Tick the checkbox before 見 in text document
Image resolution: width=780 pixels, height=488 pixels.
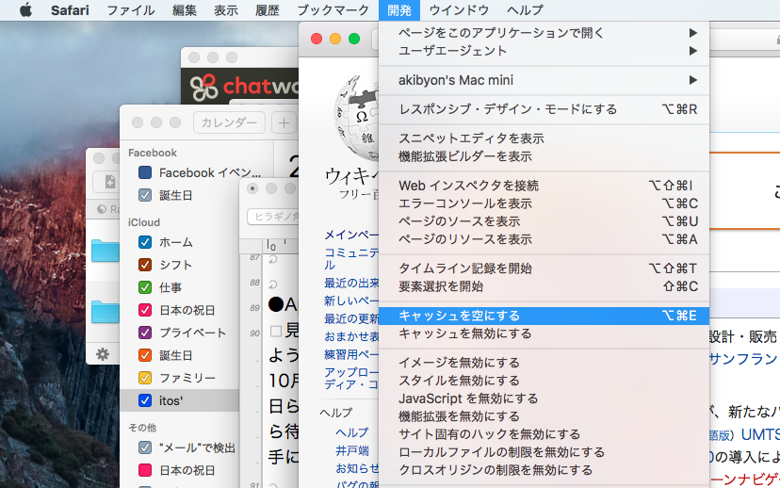(276, 331)
